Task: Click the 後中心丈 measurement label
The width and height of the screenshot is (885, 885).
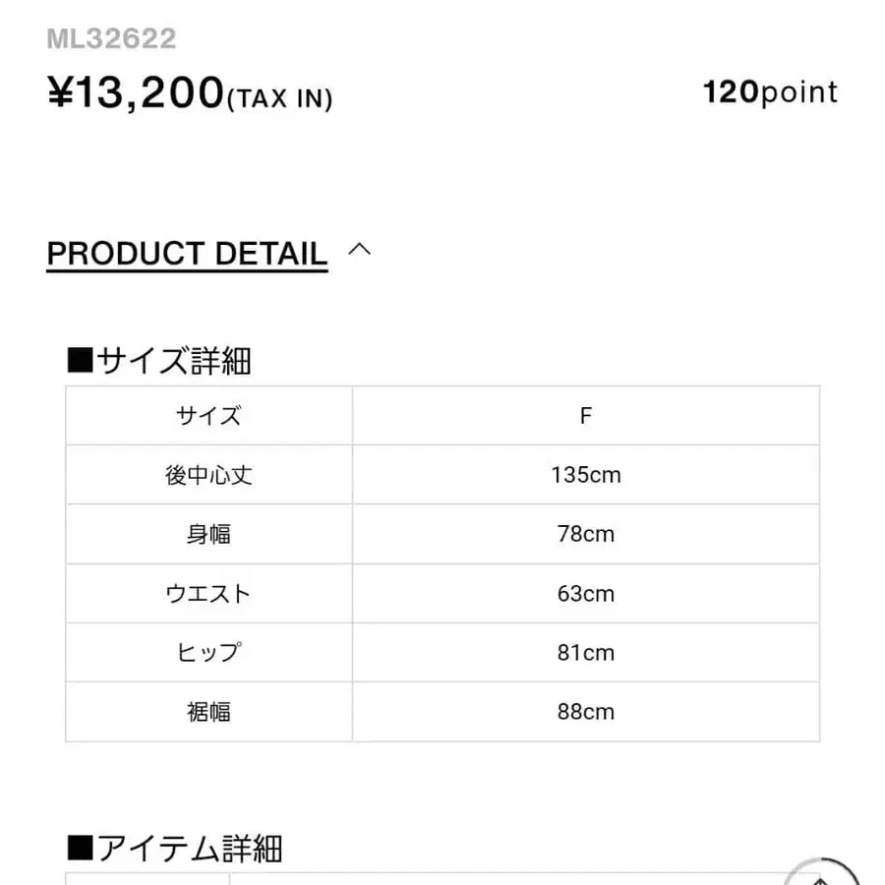Action: click(206, 474)
